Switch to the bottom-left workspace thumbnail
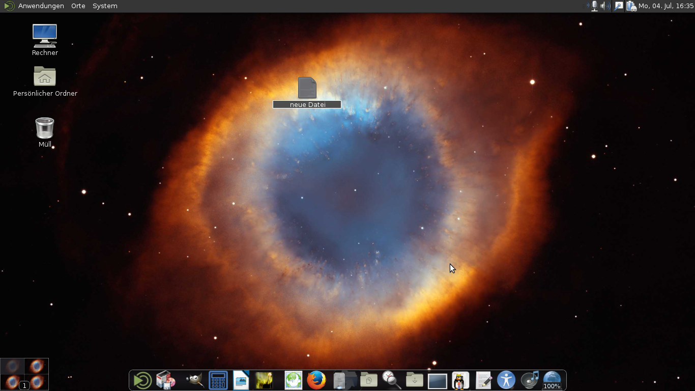The width and height of the screenshot is (695, 391). pyautogui.click(x=13, y=382)
